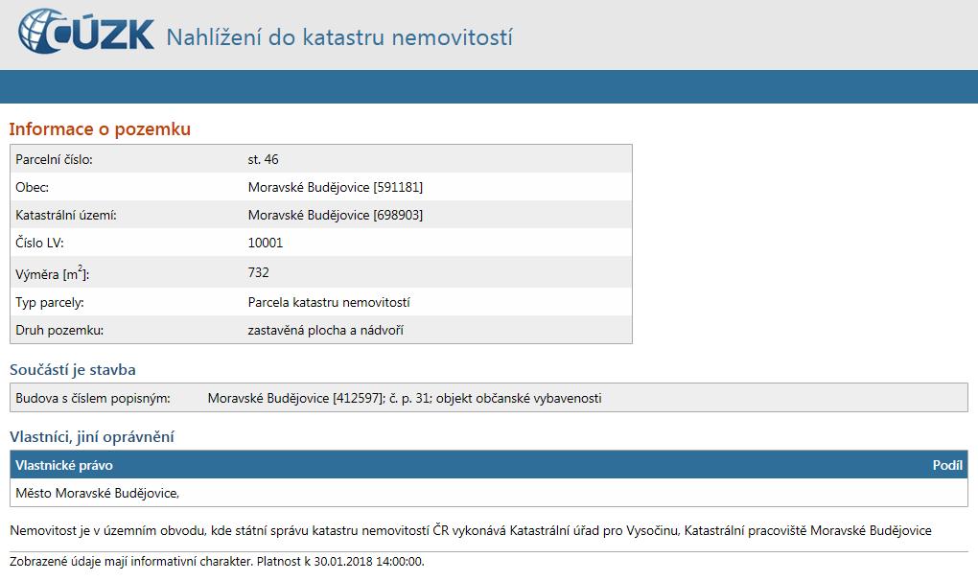Click the Informace o pozemku heading

100,129
